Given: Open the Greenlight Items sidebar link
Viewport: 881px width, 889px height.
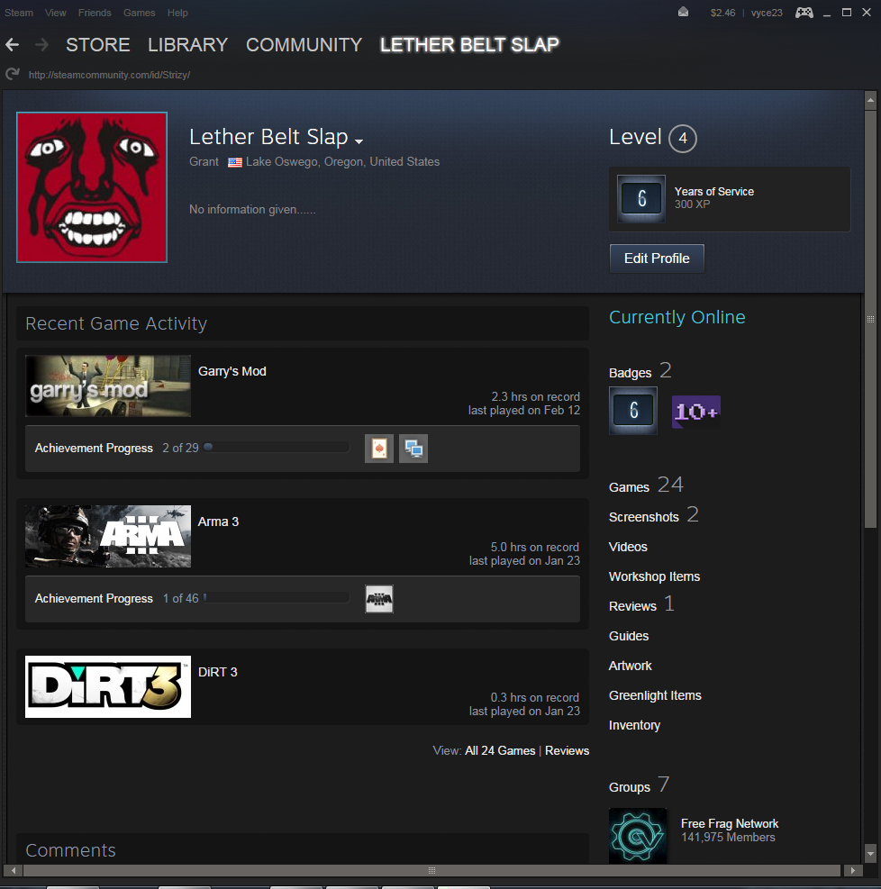Looking at the screenshot, I should tap(655, 695).
